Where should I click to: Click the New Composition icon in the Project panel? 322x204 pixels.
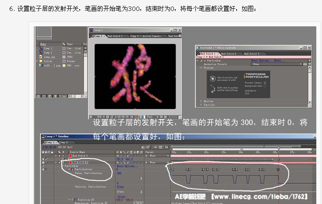(50, 96)
